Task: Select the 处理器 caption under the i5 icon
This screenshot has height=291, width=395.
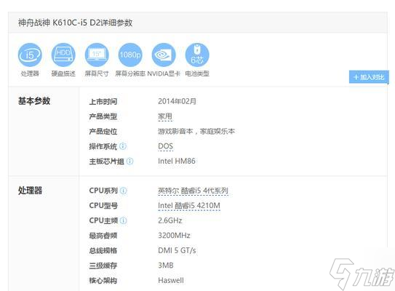Action: coord(30,73)
